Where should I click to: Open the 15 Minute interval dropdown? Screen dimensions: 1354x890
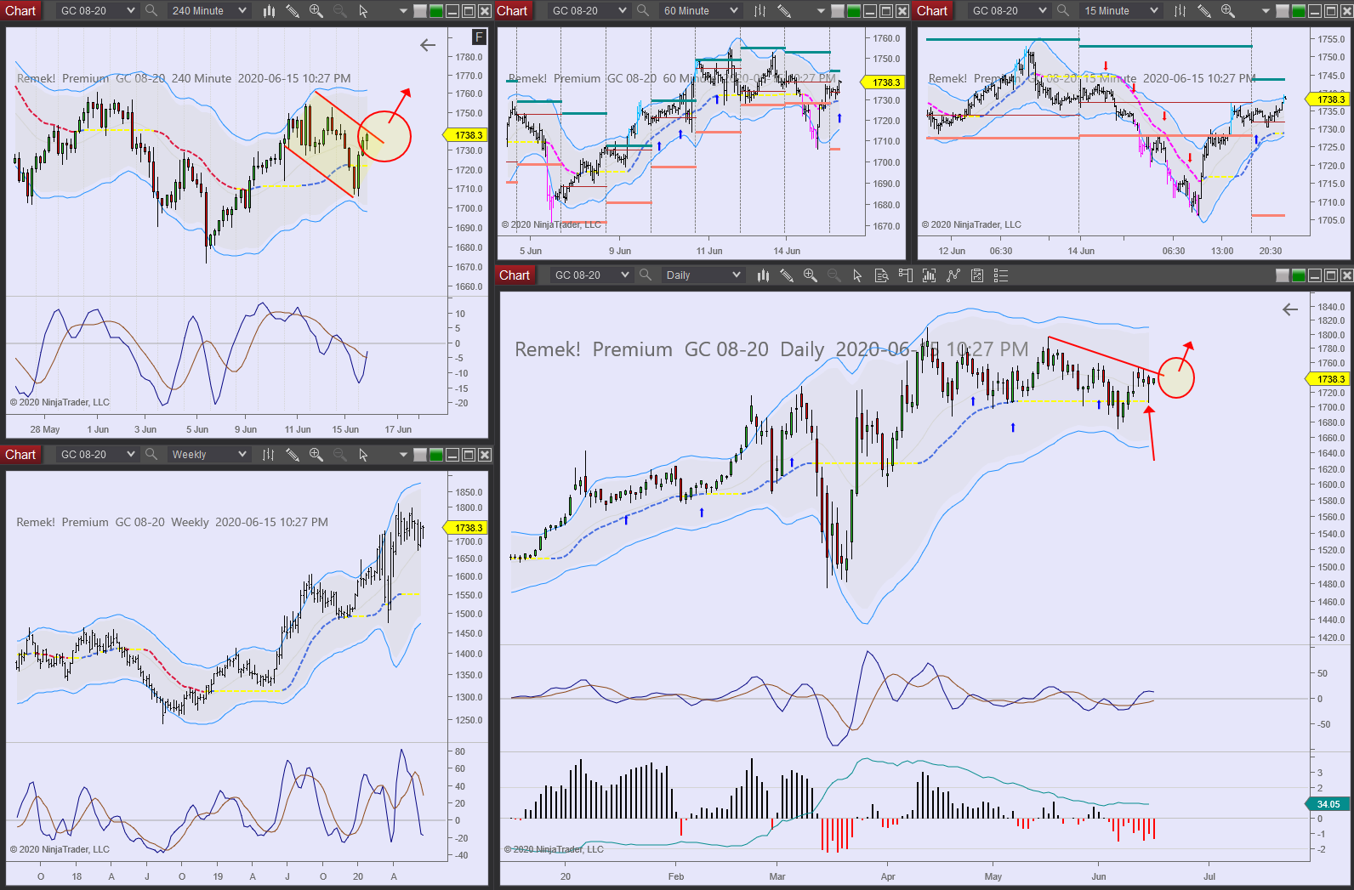point(1120,11)
